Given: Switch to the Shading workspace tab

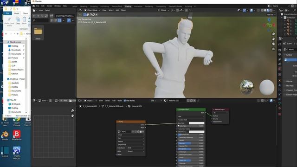Looking at the screenshot, I should 128,6.
